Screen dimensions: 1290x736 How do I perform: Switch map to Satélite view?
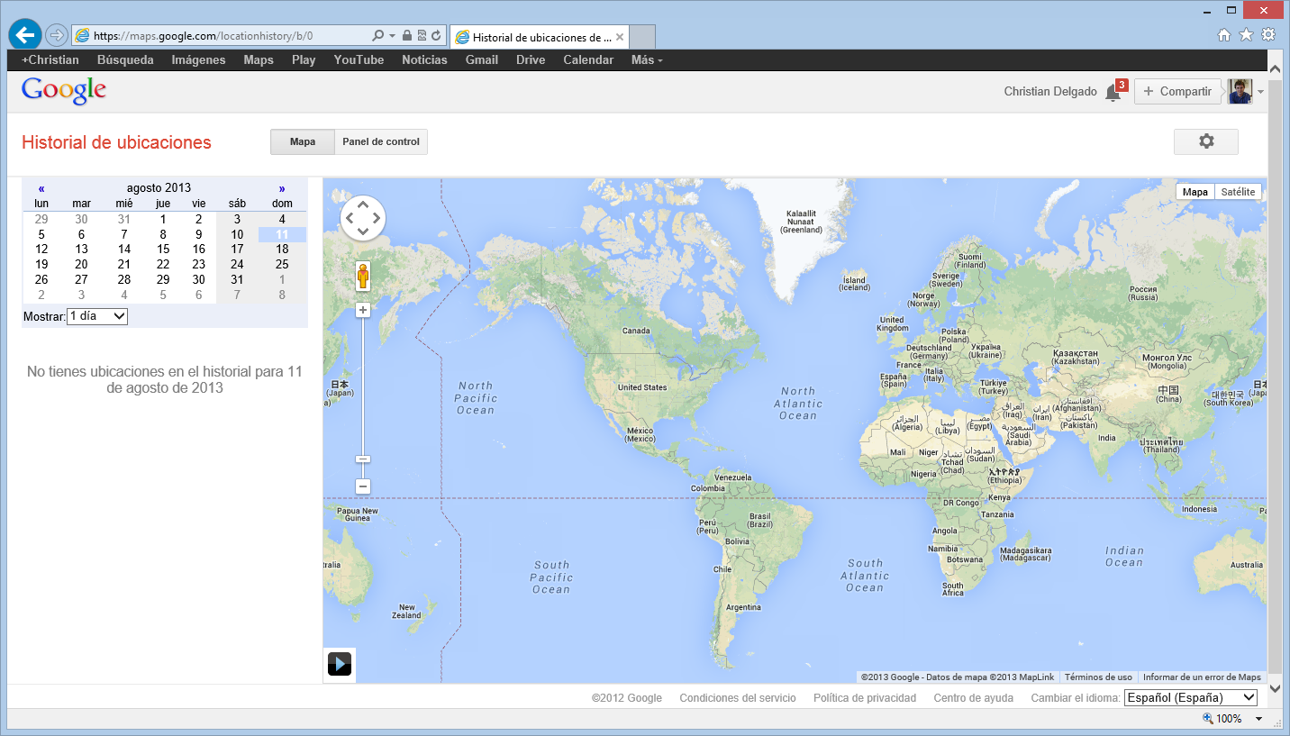1238,192
